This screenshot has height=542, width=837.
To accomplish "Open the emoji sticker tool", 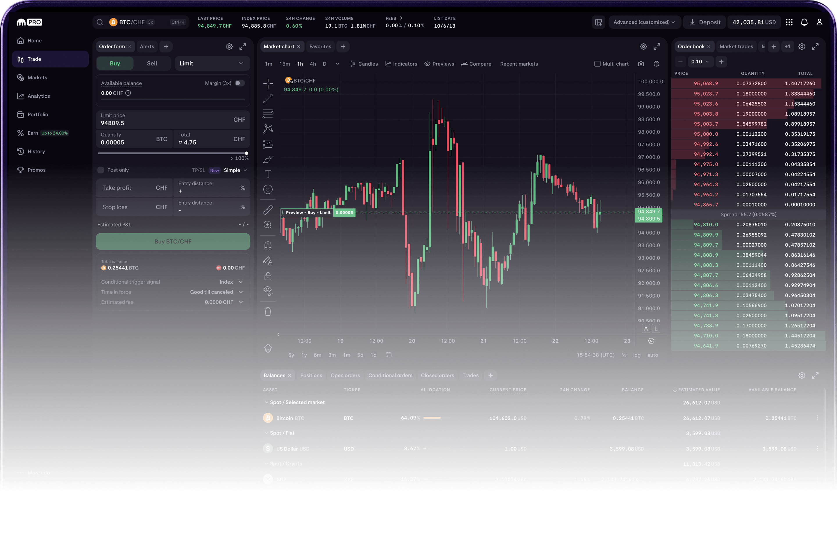I will click(x=268, y=189).
